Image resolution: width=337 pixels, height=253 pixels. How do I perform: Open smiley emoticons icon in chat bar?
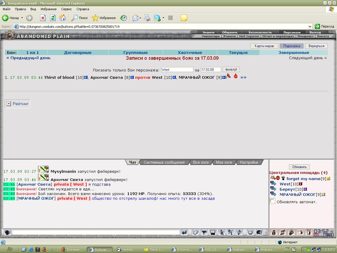pos(250,232)
